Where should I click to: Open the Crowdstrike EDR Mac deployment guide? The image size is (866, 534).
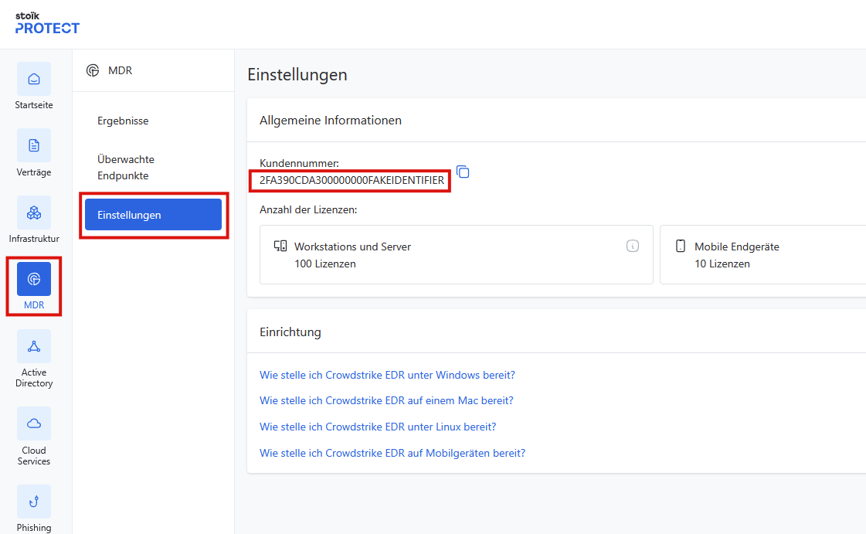click(386, 400)
